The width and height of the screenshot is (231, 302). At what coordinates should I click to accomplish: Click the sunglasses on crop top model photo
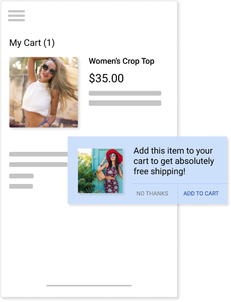click(x=49, y=69)
